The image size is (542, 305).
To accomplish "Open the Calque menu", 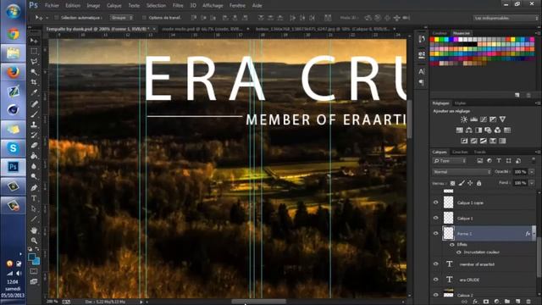I will tap(114, 6).
